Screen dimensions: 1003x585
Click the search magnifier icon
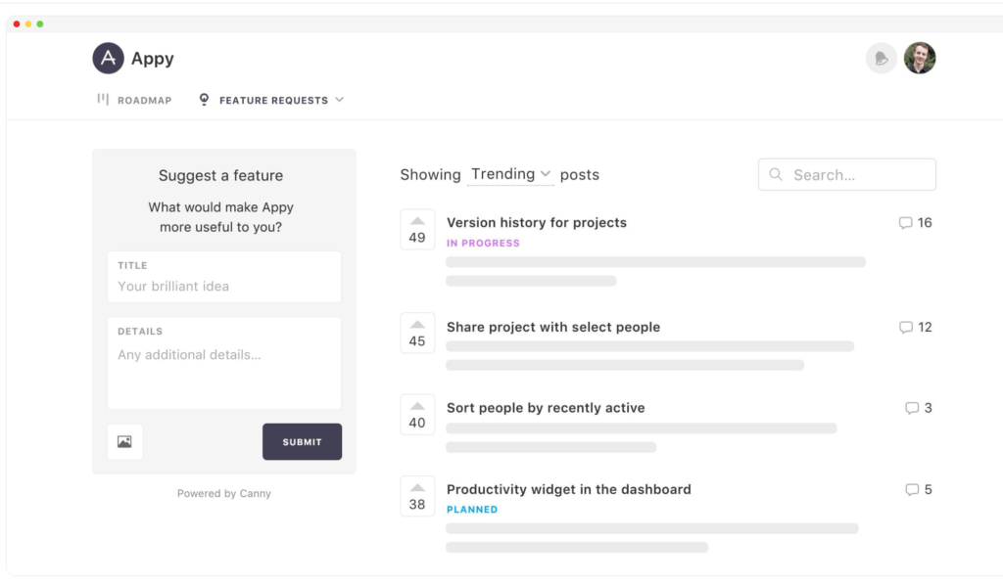tap(775, 174)
